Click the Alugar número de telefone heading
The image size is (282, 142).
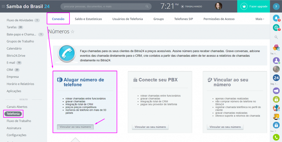[x=84, y=82]
